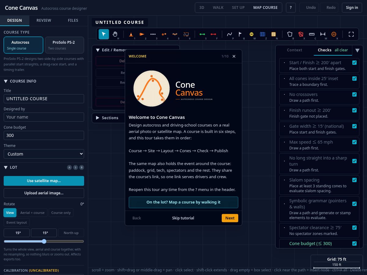Toggle the Finish runout check
This screenshot has width=367, height=275.
click(x=354, y=110)
